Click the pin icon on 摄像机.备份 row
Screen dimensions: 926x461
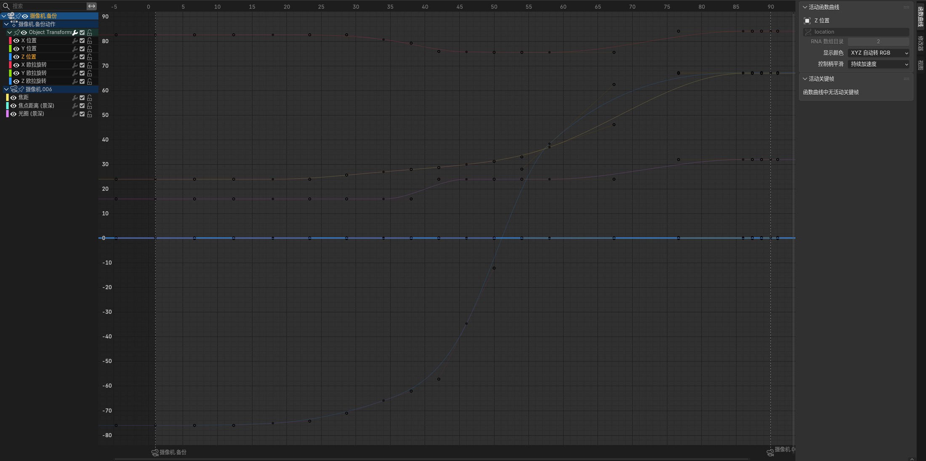tap(18, 16)
